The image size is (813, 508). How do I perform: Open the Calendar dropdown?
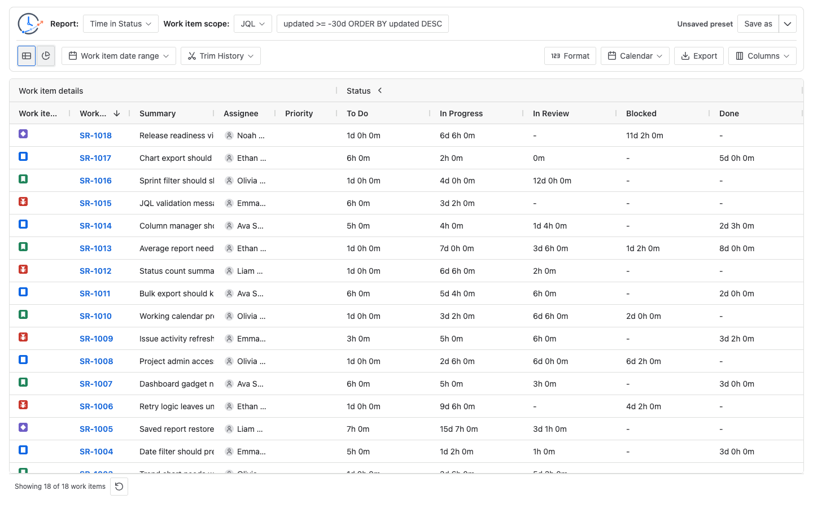click(635, 56)
